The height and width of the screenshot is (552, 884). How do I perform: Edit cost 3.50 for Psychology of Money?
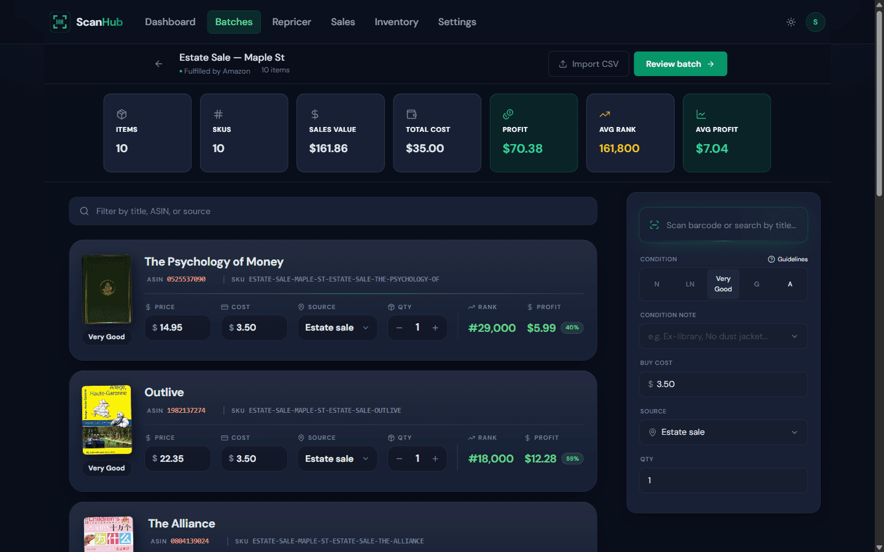point(254,328)
